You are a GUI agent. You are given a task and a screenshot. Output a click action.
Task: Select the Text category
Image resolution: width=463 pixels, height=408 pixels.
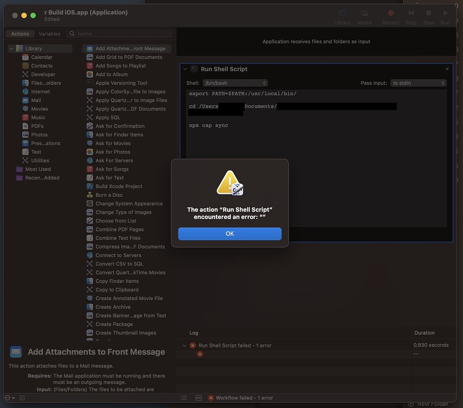click(x=36, y=152)
